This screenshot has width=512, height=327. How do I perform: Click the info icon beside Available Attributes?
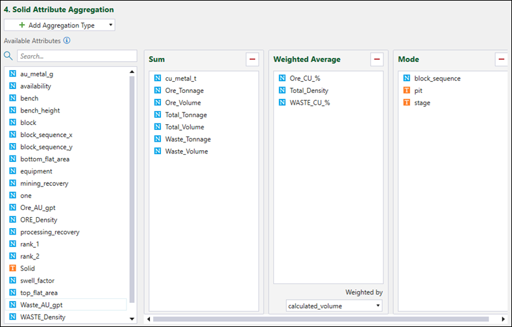coord(67,40)
